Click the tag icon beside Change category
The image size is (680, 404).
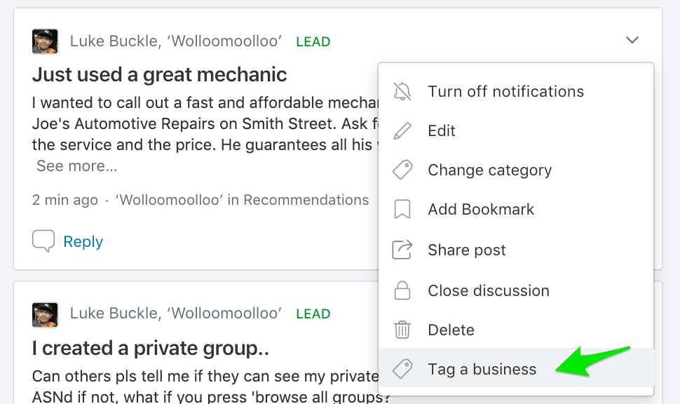click(x=402, y=170)
